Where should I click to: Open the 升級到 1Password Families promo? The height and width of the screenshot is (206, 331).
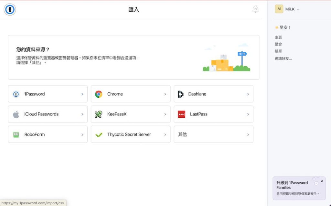pos(299,188)
